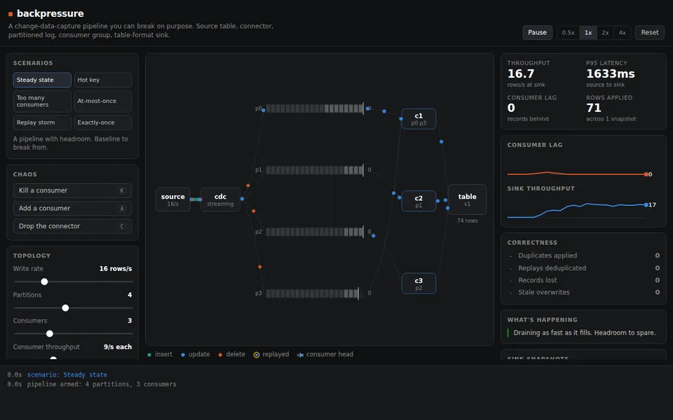This screenshot has width=673, height=420.
Task: Click the A shortcut badge
Action: click(122, 209)
